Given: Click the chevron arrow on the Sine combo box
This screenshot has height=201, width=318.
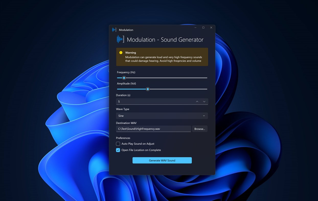Looking at the screenshot, I should point(204,116).
